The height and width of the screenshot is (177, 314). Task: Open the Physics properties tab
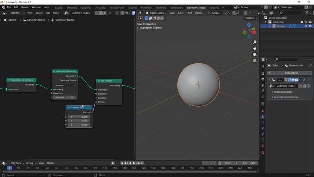click(x=263, y=128)
